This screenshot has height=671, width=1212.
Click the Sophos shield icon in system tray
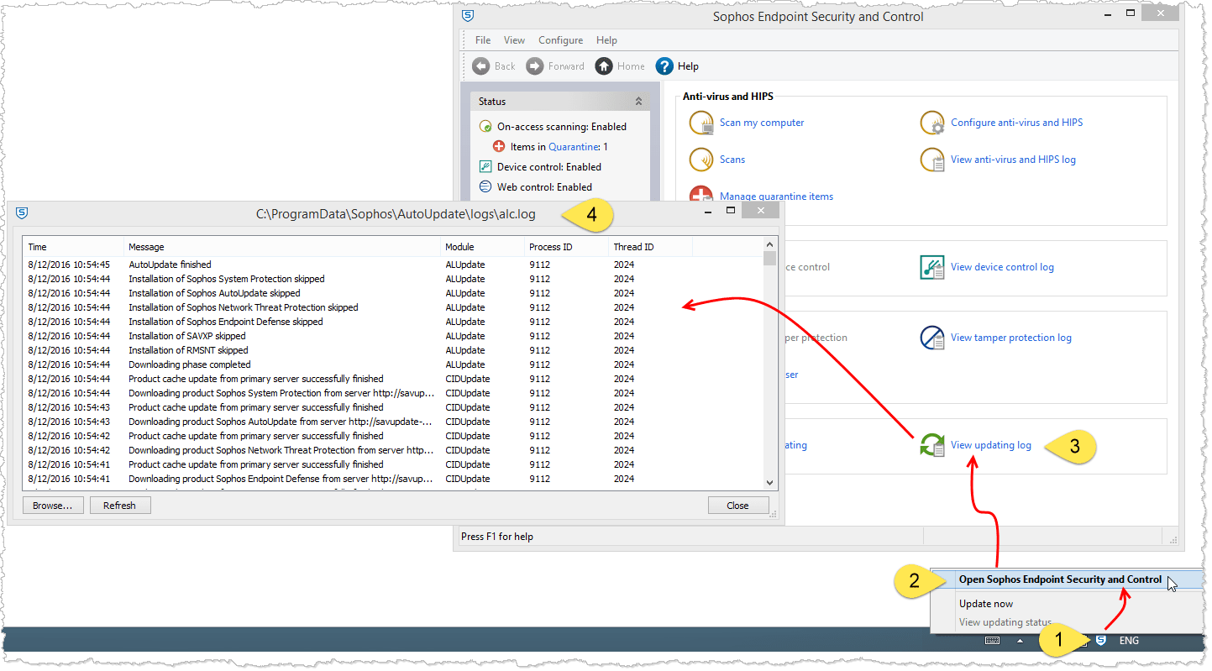[x=1100, y=640]
